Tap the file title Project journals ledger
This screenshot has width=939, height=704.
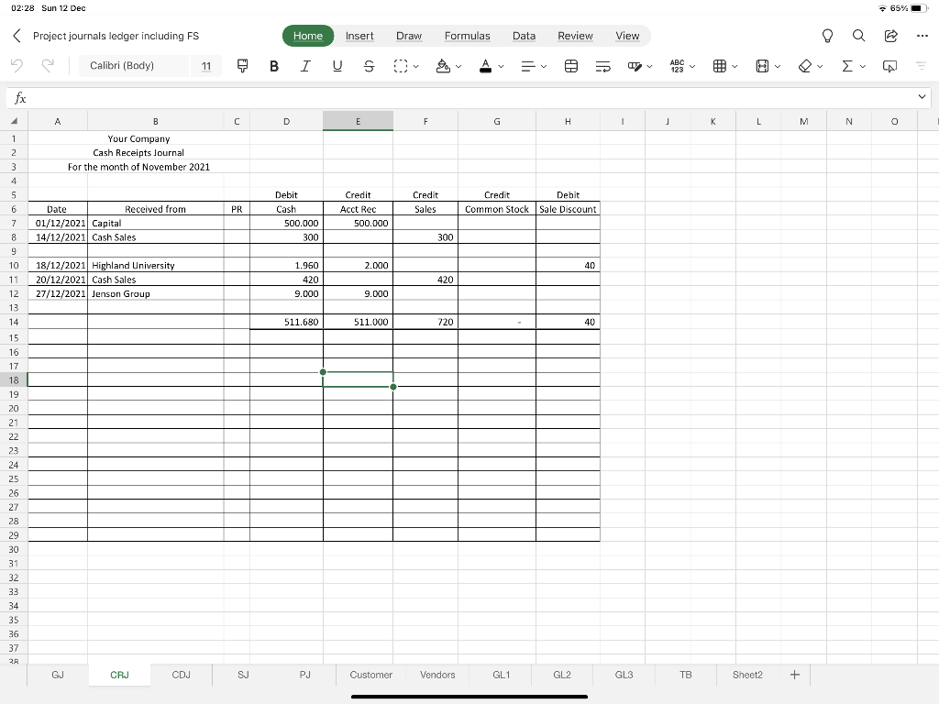click(116, 36)
